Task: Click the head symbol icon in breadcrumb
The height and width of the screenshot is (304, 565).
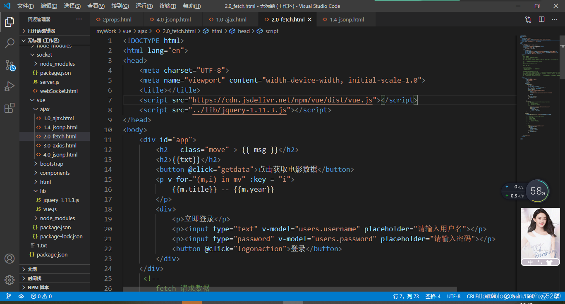Action: [232, 31]
